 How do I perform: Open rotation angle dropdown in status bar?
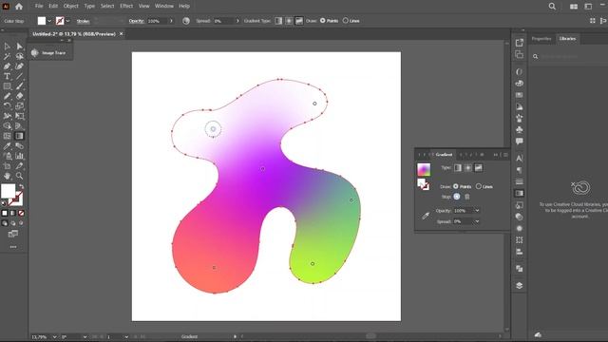[x=85, y=337]
